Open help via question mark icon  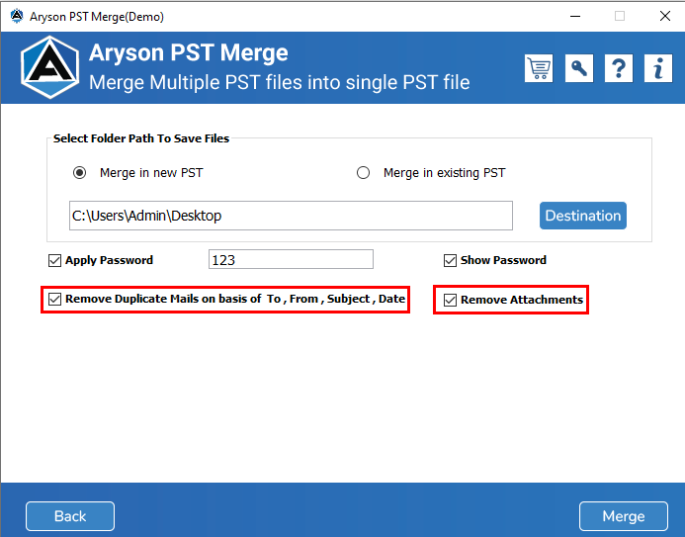(x=619, y=68)
